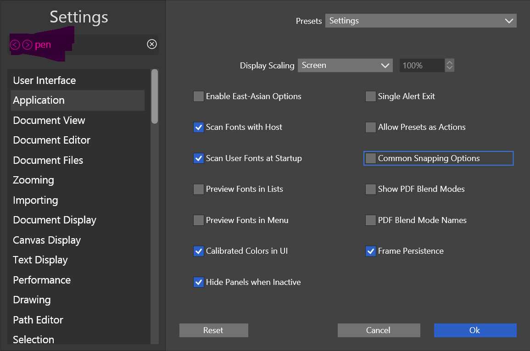Open the Document View settings category
The image size is (530, 351).
point(49,120)
